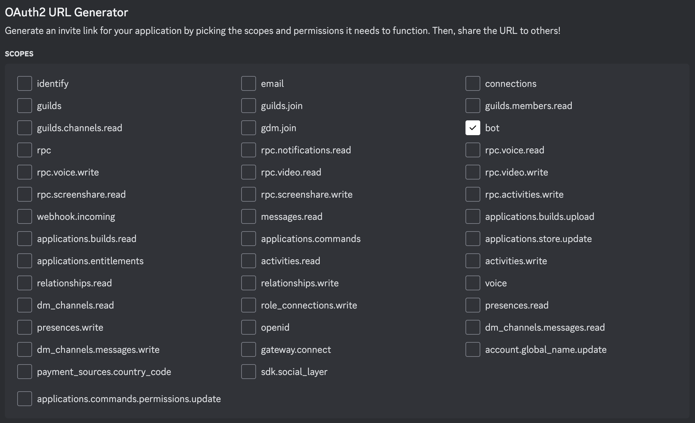Enable the gateway.connect scope
The image size is (695, 423).
tap(248, 349)
